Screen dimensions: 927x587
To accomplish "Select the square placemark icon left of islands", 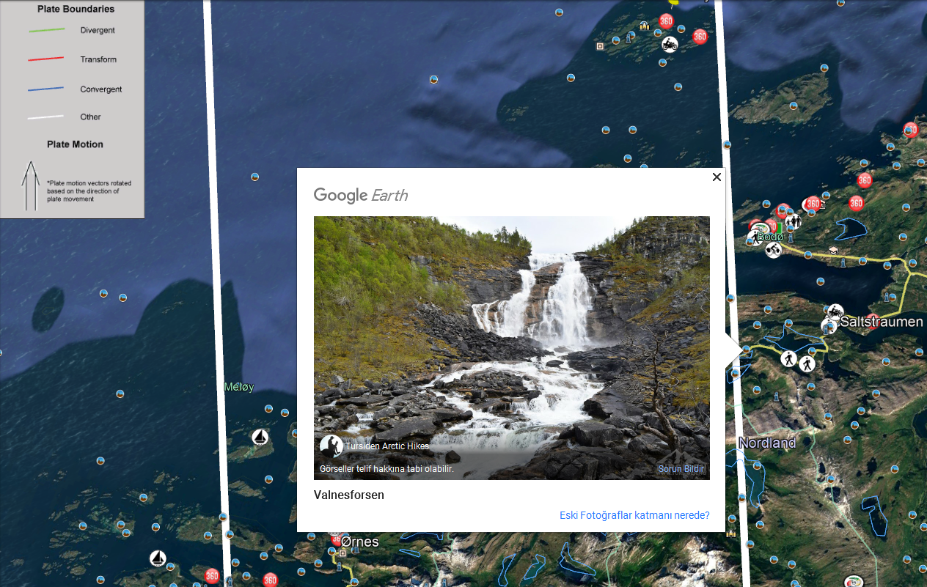I will 600,45.
